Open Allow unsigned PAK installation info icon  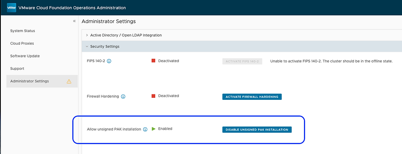(x=145, y=129)
